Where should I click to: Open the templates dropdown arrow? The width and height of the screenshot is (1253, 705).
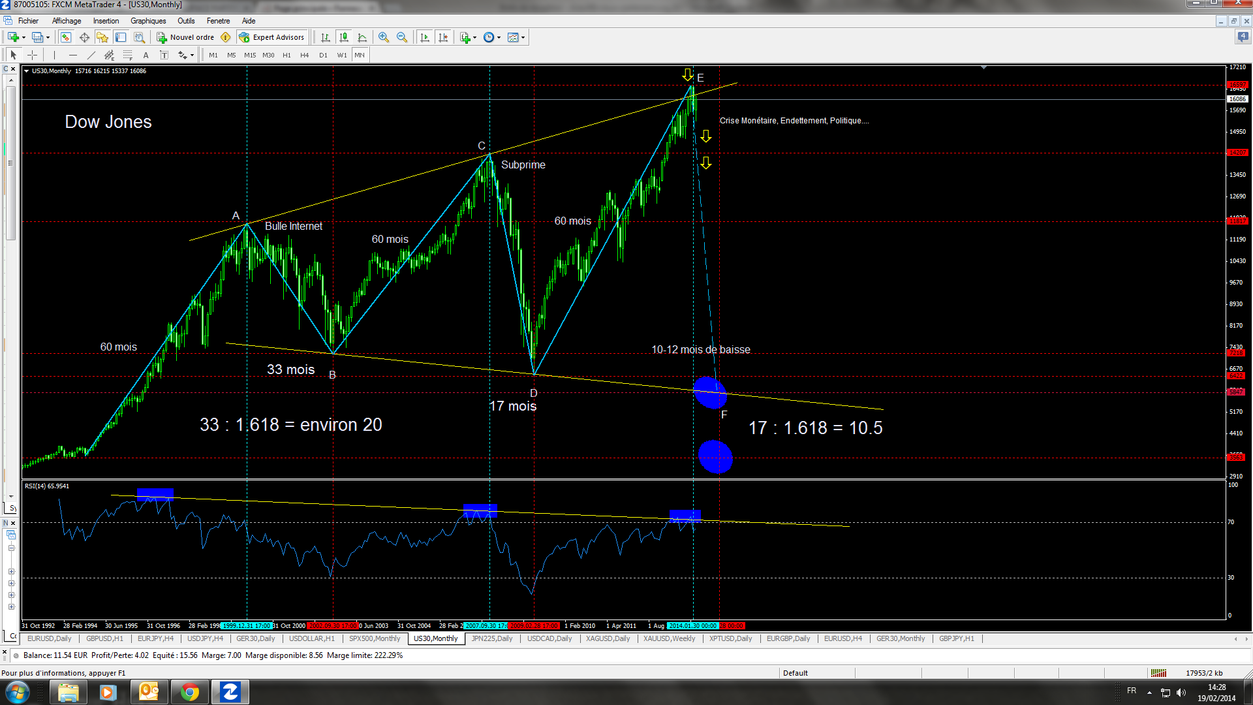[523, 37]
